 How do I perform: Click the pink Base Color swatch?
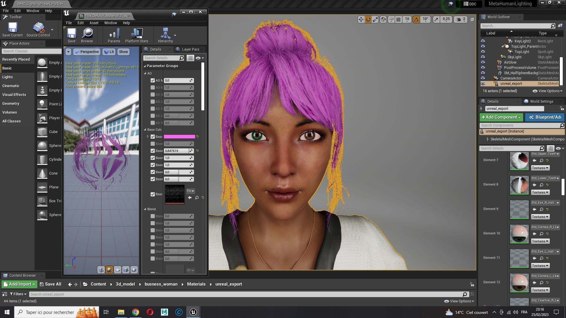pos(179,137)
